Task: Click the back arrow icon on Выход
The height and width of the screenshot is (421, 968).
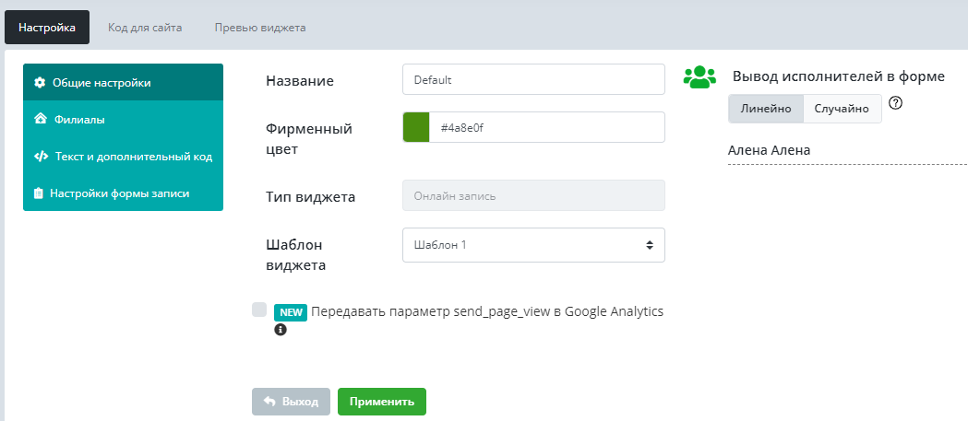Action: 269,402
